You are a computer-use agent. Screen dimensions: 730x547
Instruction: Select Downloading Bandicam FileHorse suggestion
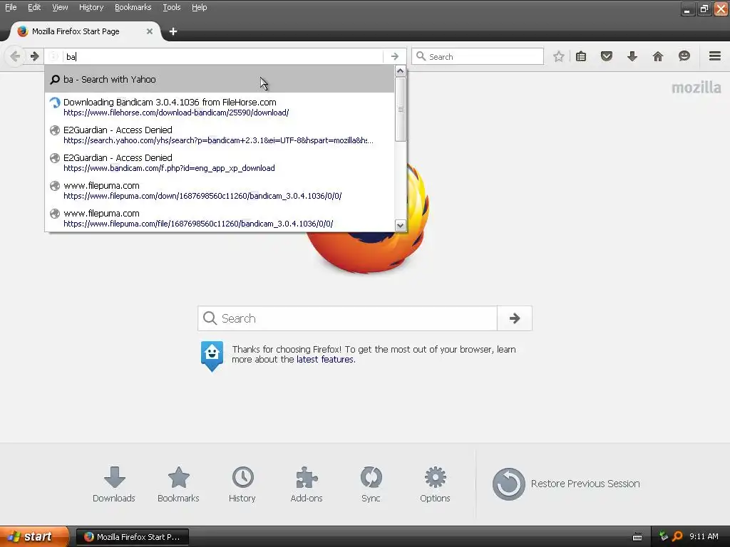point(220,107)
